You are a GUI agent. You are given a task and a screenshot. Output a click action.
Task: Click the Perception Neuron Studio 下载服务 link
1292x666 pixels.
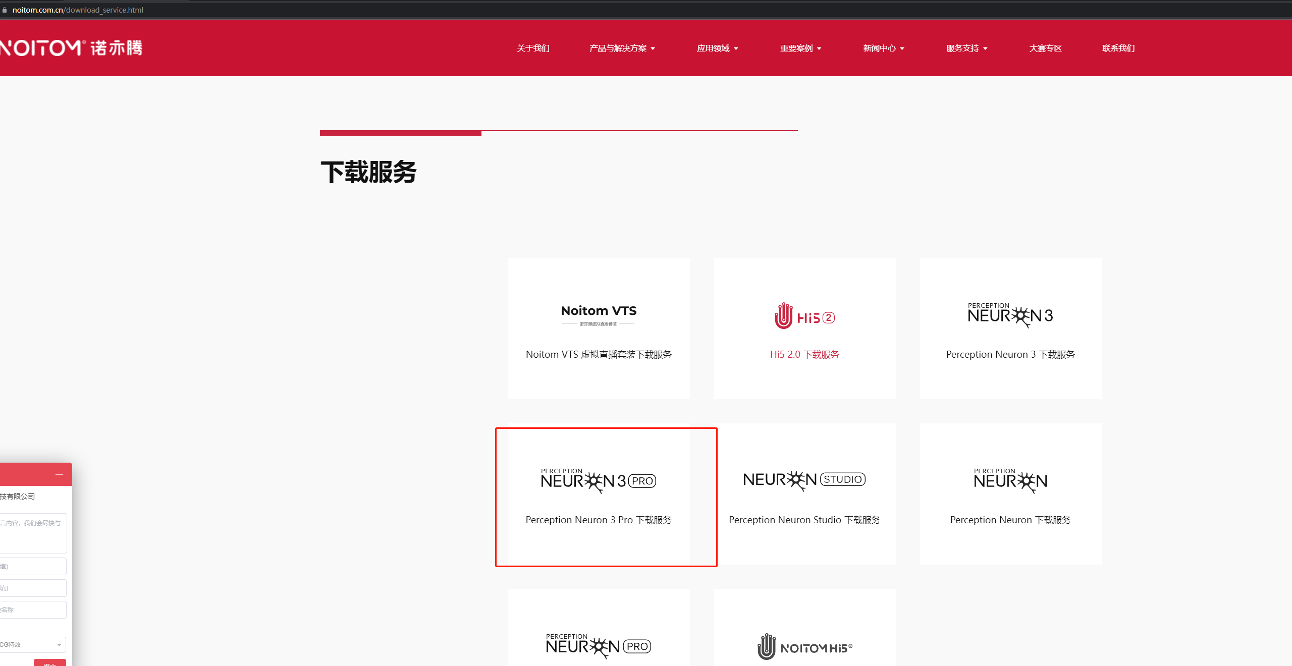(804, 520)
